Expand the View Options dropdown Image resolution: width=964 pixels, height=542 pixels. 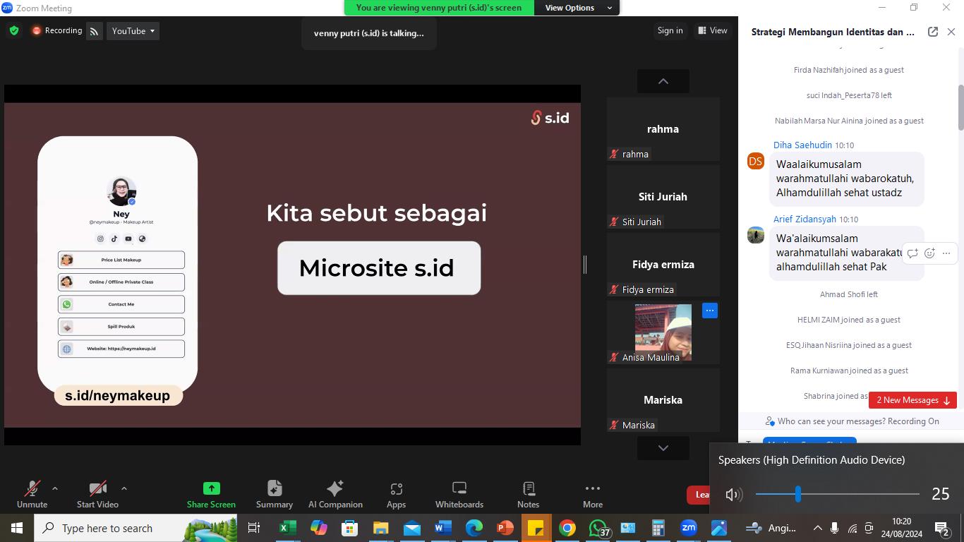point(578,8)
